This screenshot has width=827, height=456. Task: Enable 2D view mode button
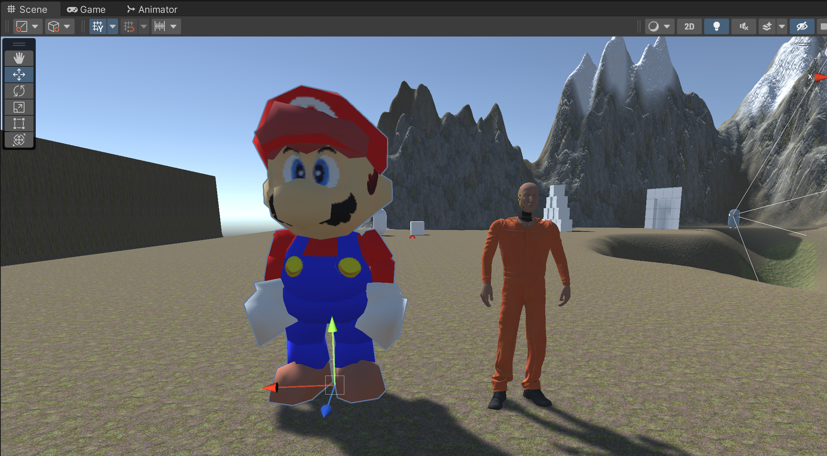click(x=689, y=26)
